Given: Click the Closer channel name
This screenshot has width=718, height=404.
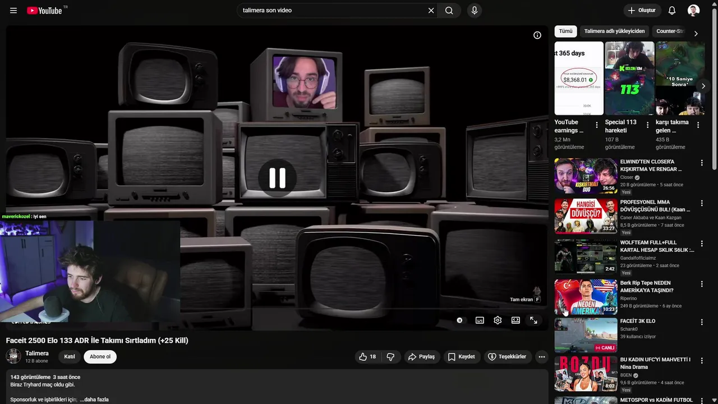Looking at the screenshot, I should pos(627,177).
